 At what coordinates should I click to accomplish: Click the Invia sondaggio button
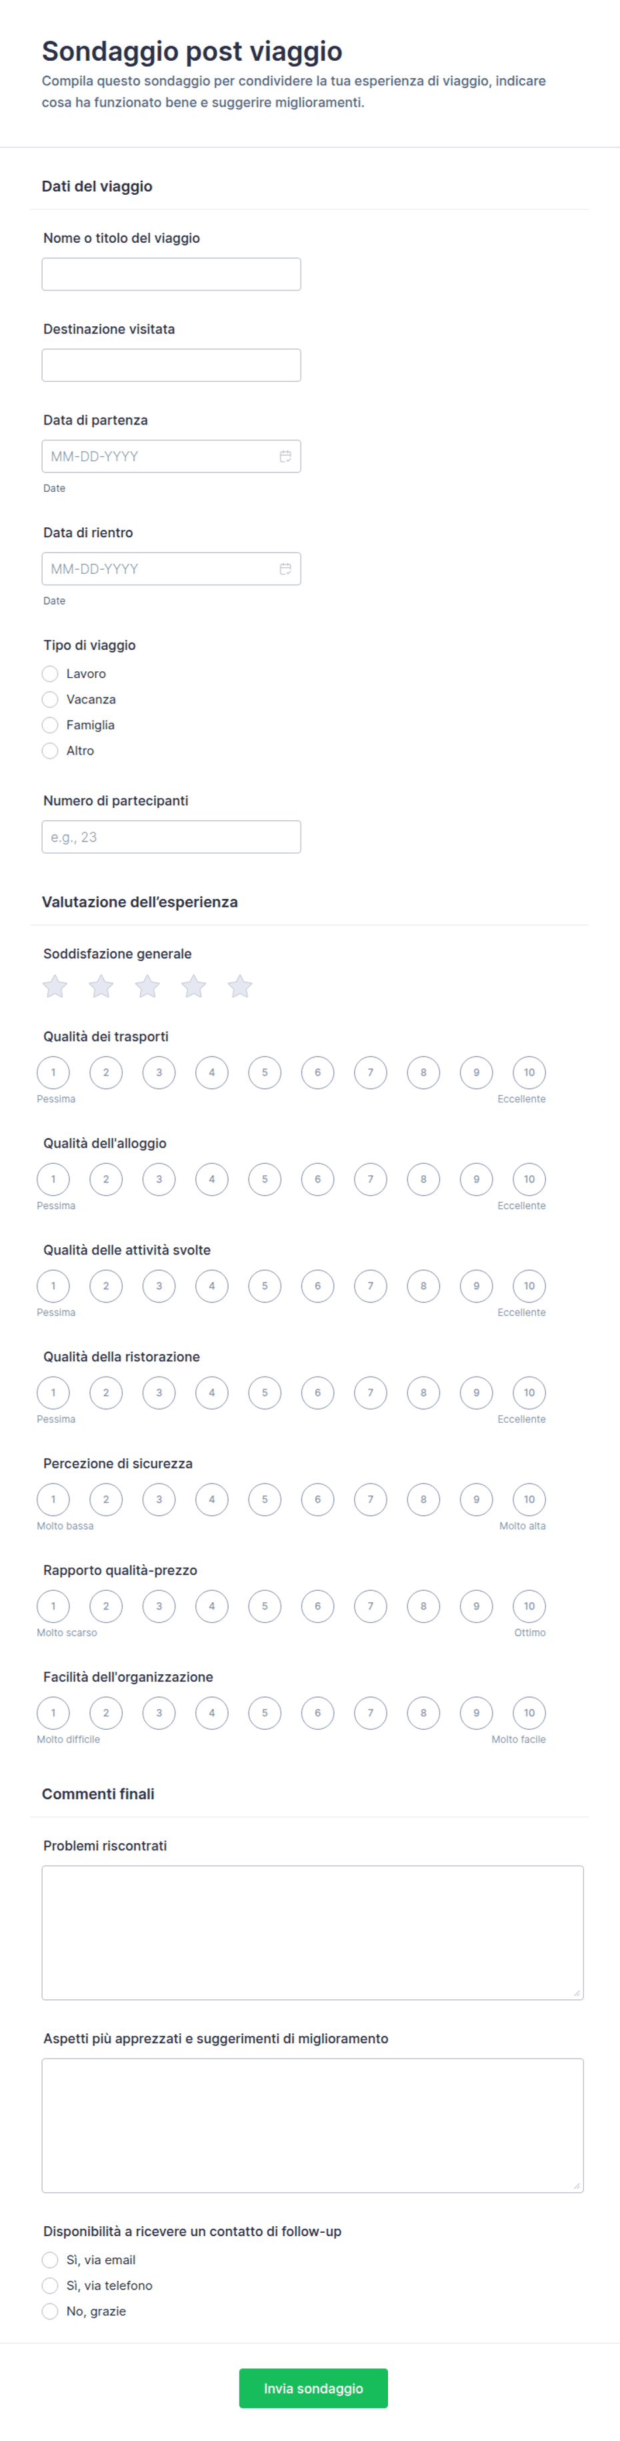[313, 2388]
